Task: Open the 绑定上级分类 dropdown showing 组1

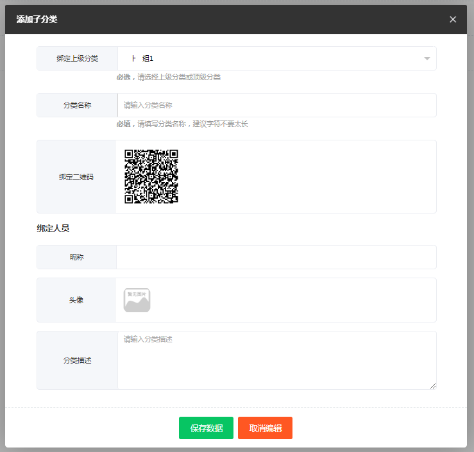Action: click(276, 58)
